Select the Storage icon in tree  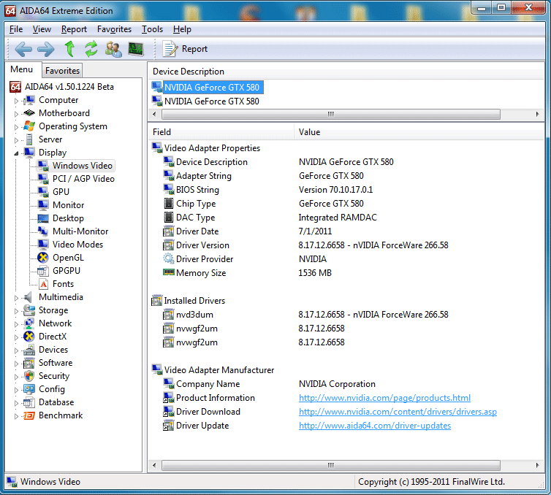(x=28, y=310)
